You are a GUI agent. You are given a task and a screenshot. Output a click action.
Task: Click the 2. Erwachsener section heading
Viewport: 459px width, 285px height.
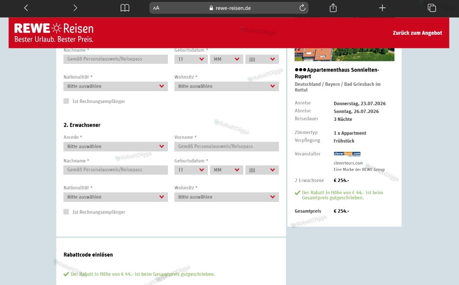coord(82,125)
